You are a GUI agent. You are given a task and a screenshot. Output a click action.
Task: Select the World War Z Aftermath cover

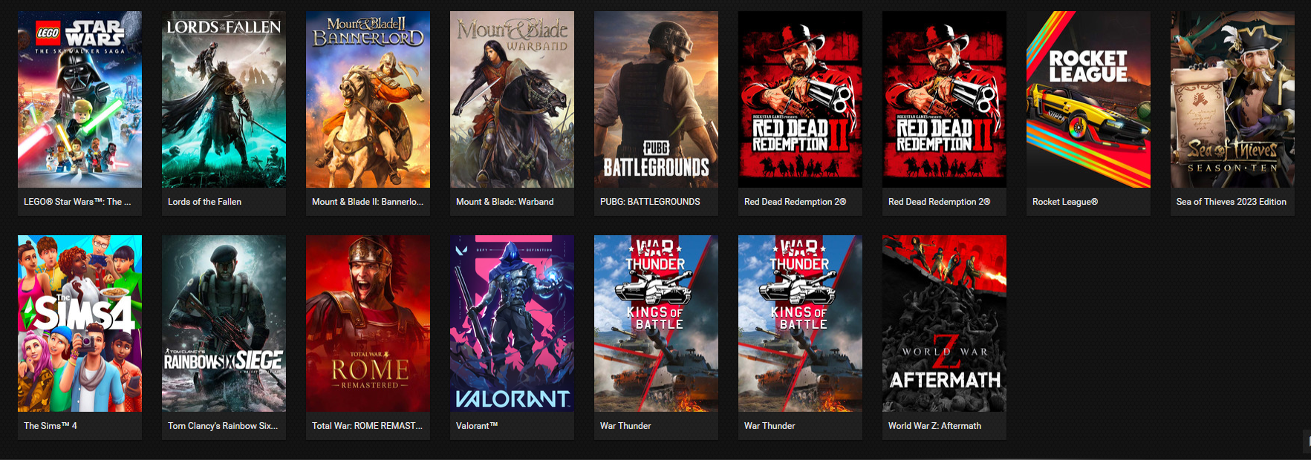[x=944, y=323]
